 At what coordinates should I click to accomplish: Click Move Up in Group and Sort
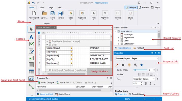pos(91,82)
